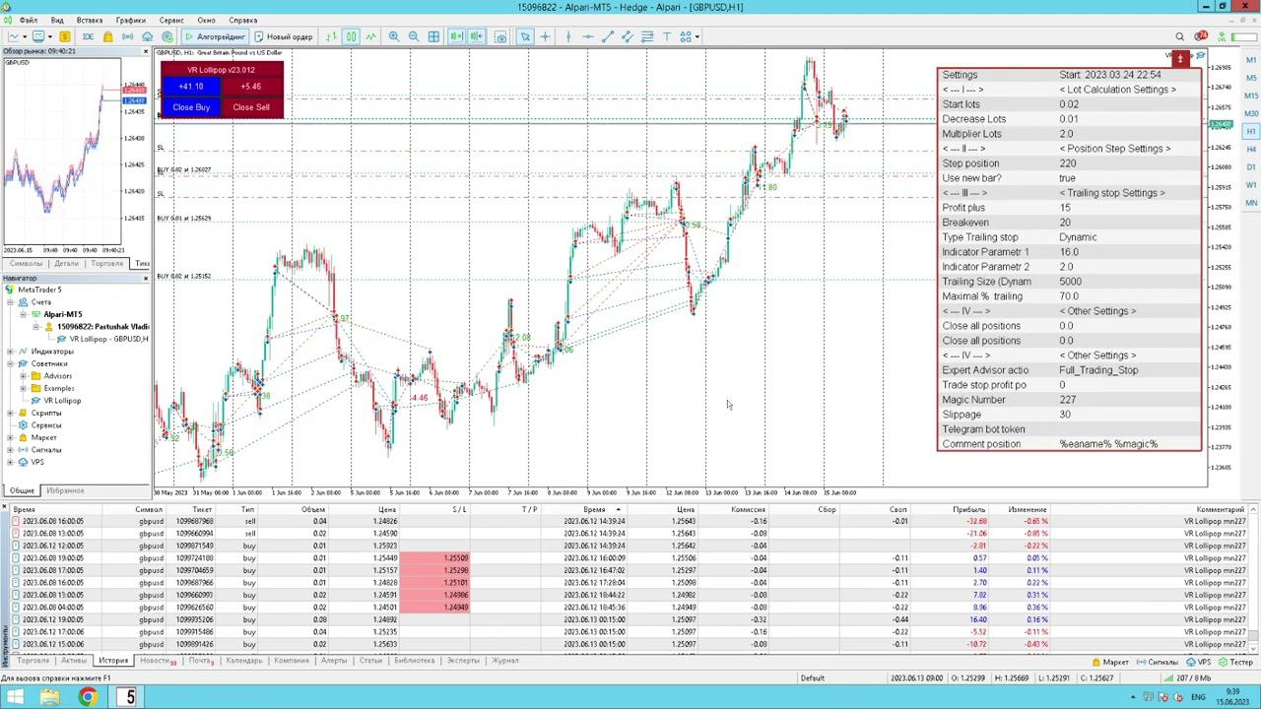The image size is (1261, 709).
Task: Switch chart to line chart type
Action: point(370,36)
